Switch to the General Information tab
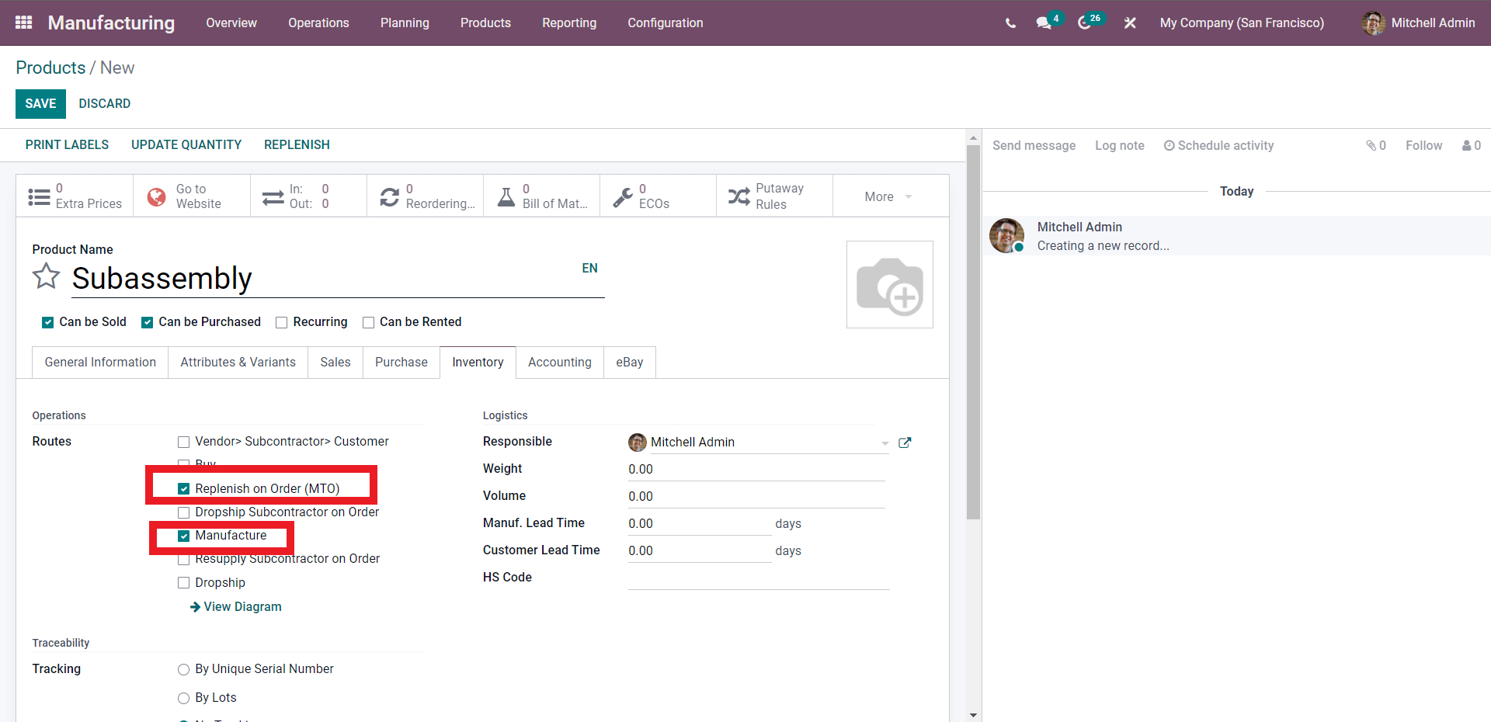Viewport: 1491px width, 722px height. (x=100, y=363)
